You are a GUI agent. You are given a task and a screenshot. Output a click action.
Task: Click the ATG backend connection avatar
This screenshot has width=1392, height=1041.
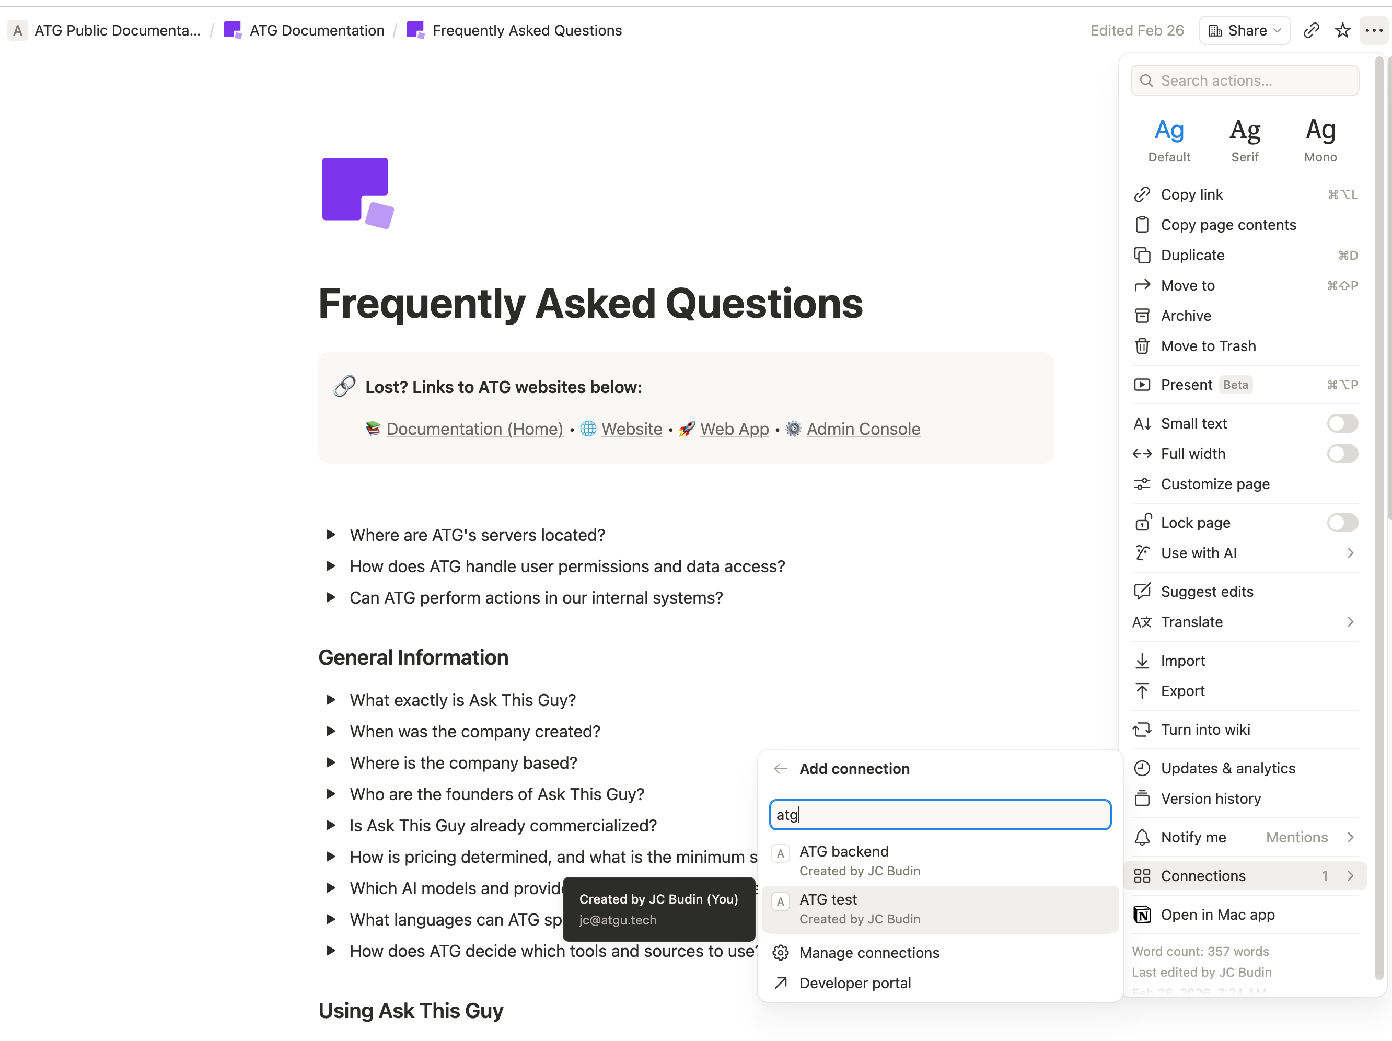pyautogui.click(x=780, y=853)
